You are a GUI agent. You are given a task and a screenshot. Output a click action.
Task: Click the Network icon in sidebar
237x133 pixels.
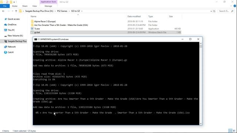(6, 47)
